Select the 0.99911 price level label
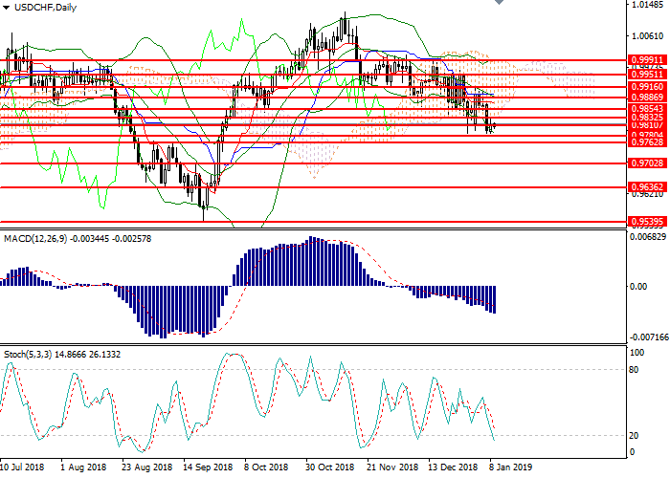The width and height of the screenshot is (670, 478). pyautogui.click(x=648, y=59)
